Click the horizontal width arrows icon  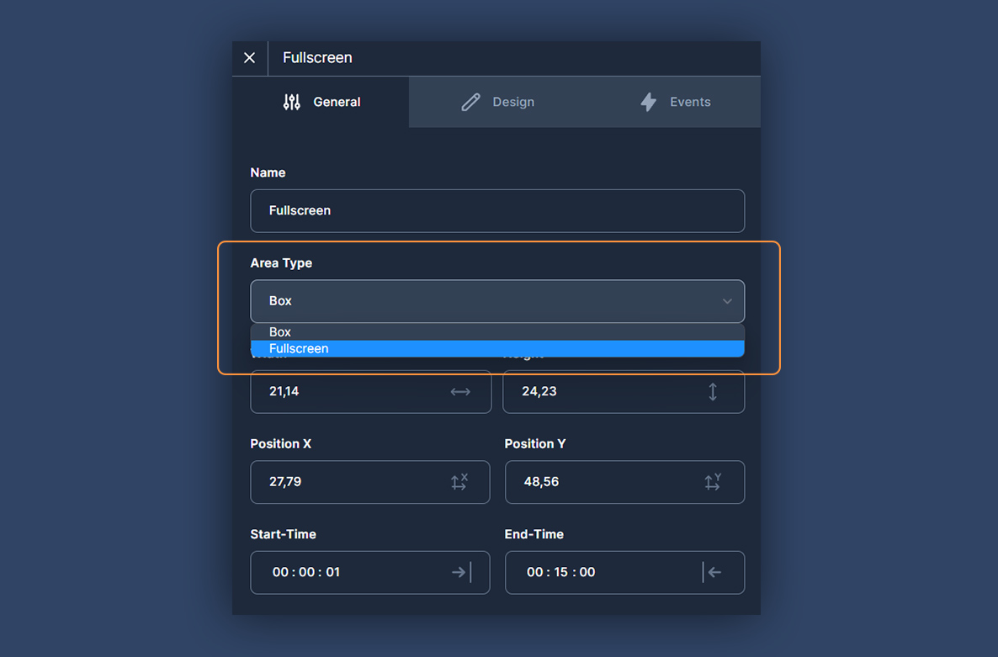(x=460, y=392)
